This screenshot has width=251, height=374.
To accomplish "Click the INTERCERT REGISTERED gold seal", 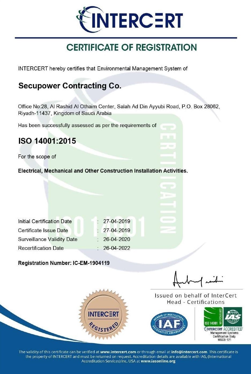I will [104, 315].
